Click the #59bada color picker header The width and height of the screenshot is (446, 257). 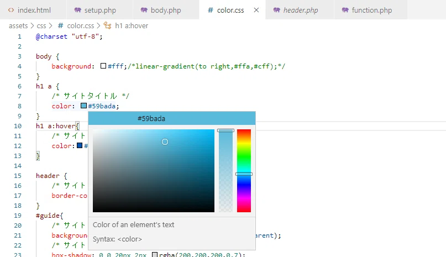pos(172,118)
